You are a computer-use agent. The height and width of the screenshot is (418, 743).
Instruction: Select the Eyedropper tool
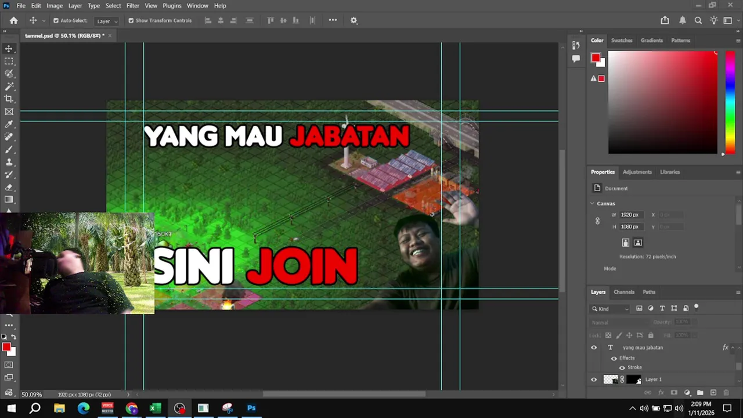(9, 124)
